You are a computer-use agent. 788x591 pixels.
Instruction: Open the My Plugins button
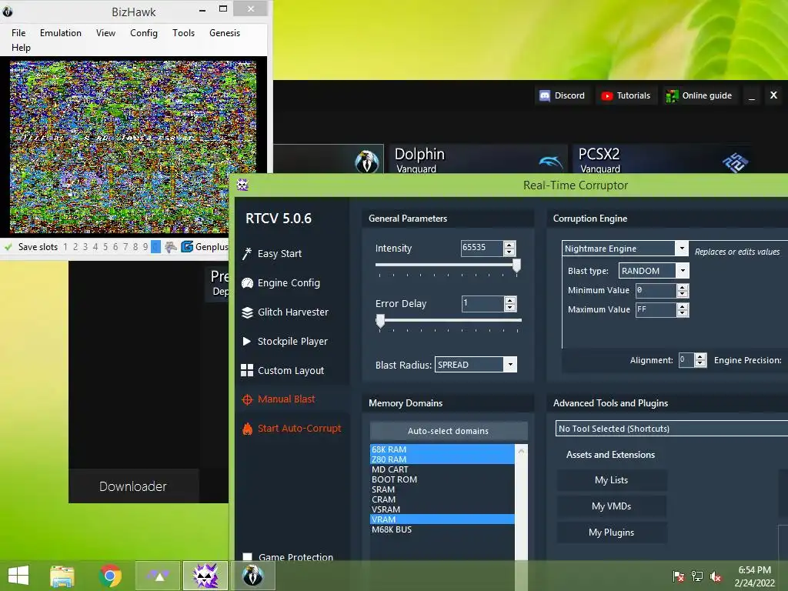click(x=612, y=533)
